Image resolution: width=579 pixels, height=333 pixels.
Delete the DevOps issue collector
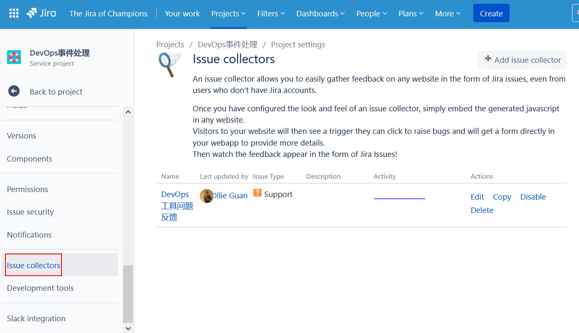tap(482, 210)
